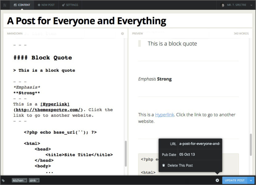Remove the kitchen tag
Viewport: 256px width, 185px height.
25,181
